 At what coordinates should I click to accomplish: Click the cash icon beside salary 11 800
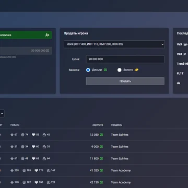click(x=101, y=159)
